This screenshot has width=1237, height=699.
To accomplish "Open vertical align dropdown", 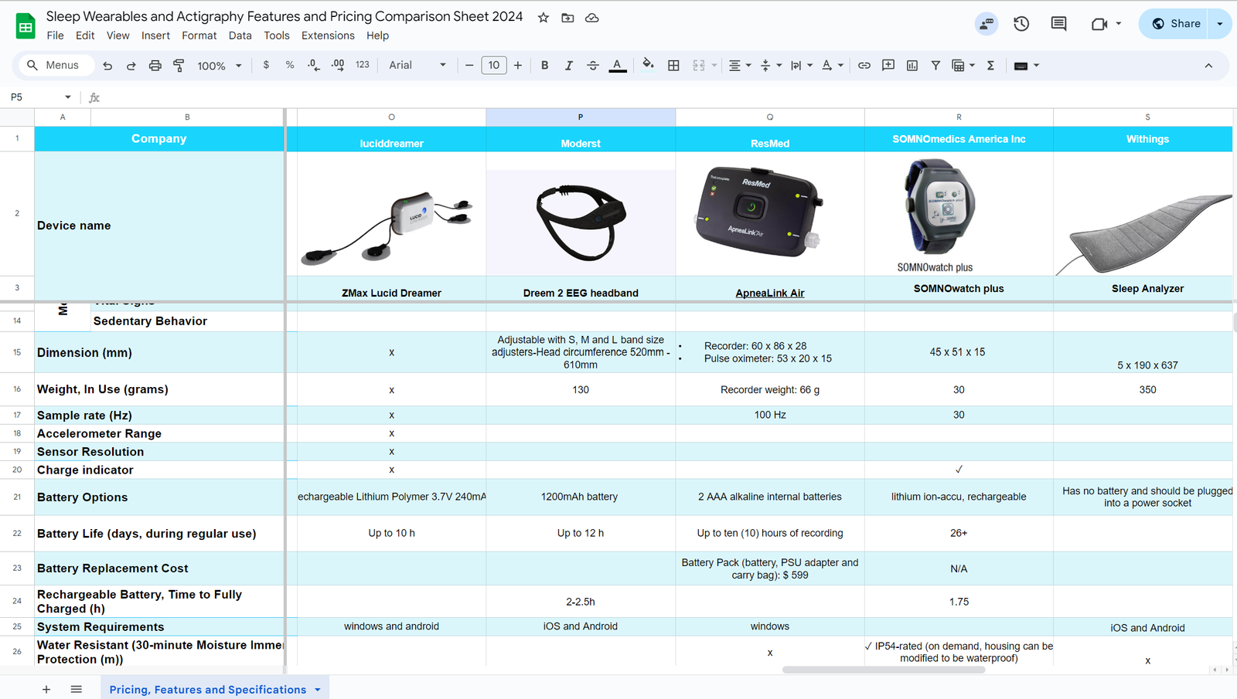I will 771,66.
